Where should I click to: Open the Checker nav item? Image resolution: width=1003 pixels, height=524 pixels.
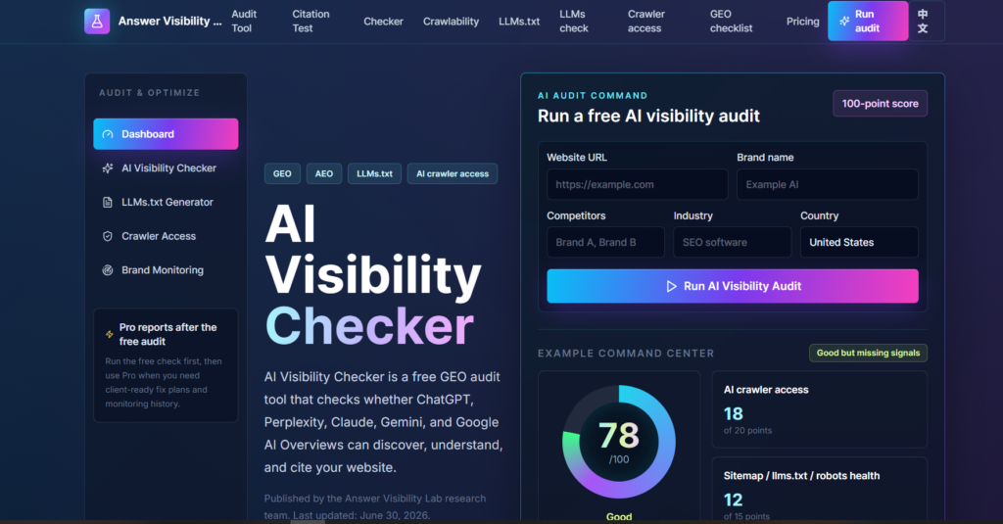point(383,22)
